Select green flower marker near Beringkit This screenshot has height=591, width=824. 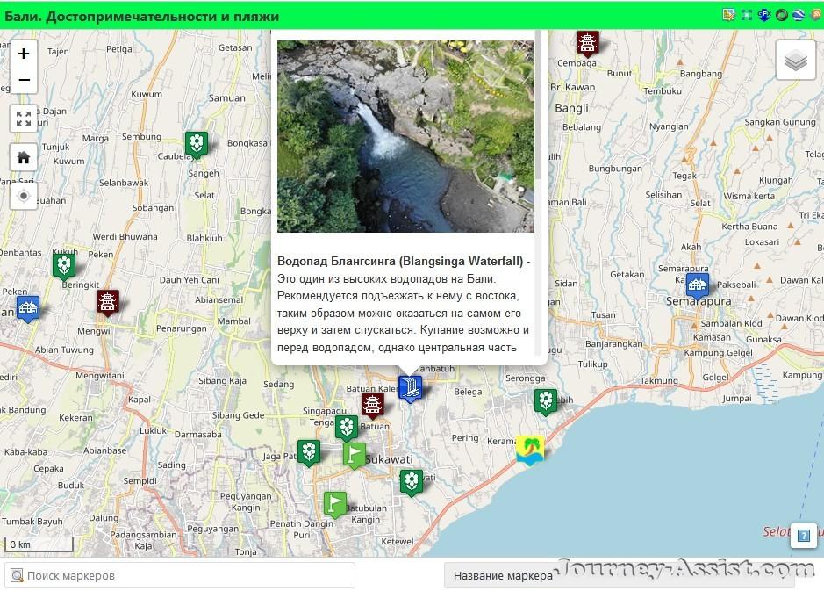click(x=64, y=267)
